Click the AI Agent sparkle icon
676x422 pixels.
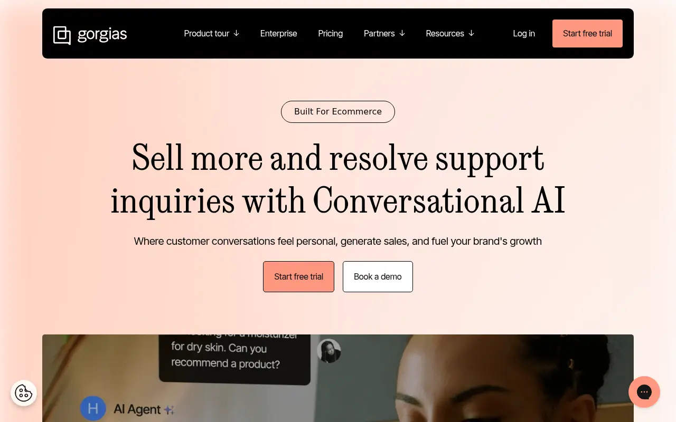[169, 410]
